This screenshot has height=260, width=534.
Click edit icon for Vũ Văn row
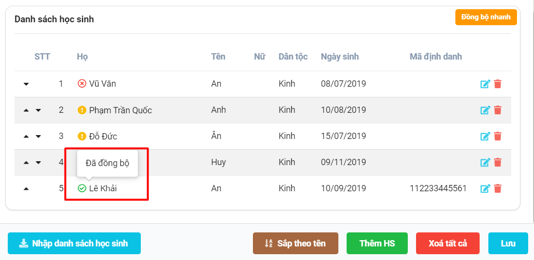point(485,84)
